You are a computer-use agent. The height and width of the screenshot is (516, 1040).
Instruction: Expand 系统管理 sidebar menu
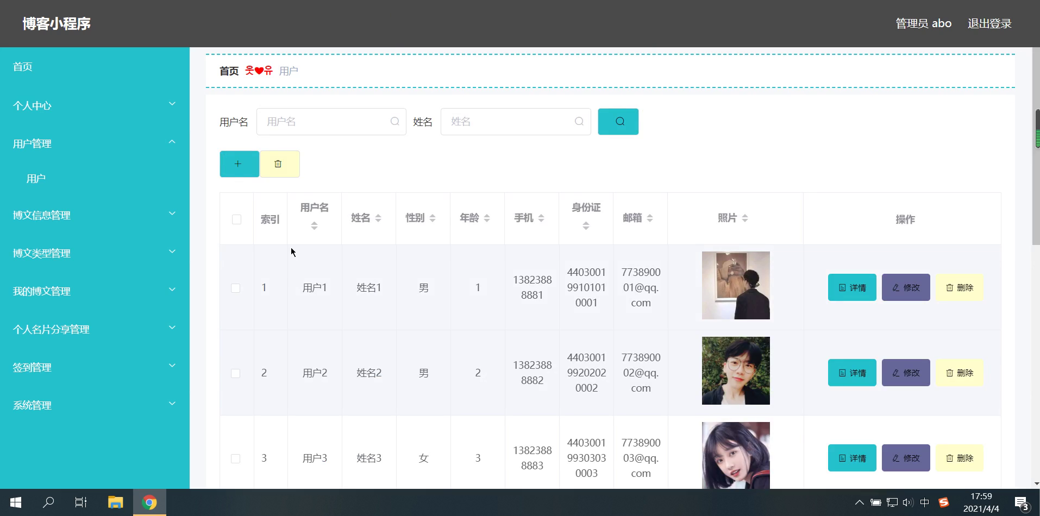[x=95, y=405]
